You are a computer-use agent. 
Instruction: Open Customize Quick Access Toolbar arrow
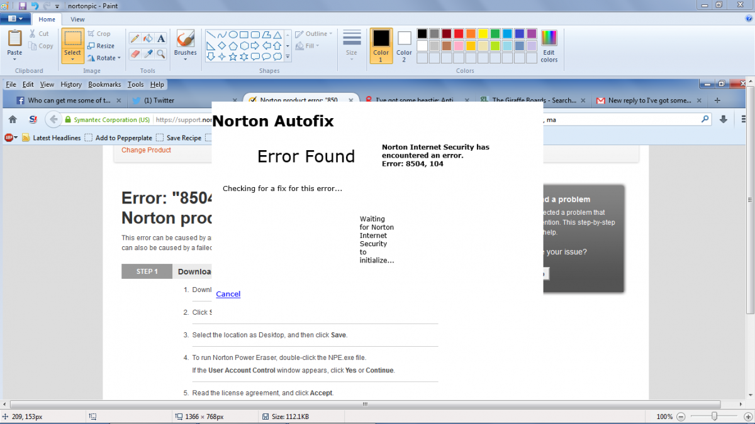[x=57, y=6]
